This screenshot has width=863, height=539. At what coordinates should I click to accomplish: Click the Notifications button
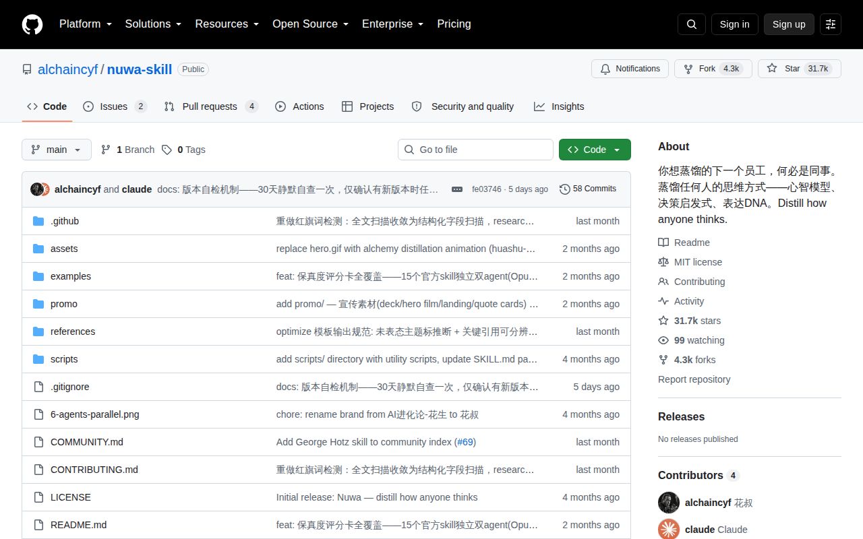[x=630, y=69]
